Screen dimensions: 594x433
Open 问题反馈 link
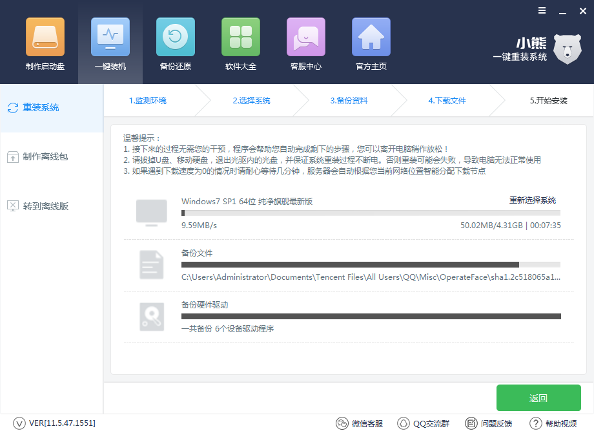tap(497, 423)
